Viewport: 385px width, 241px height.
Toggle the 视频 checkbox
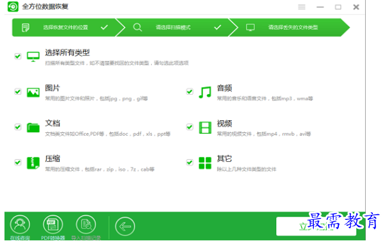tap(190, 127)
